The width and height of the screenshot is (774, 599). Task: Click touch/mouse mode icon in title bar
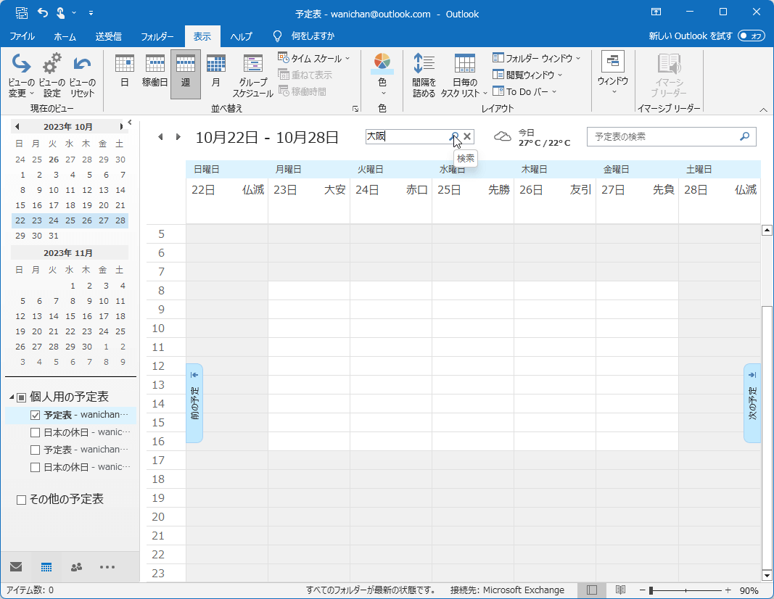point(61,13)
